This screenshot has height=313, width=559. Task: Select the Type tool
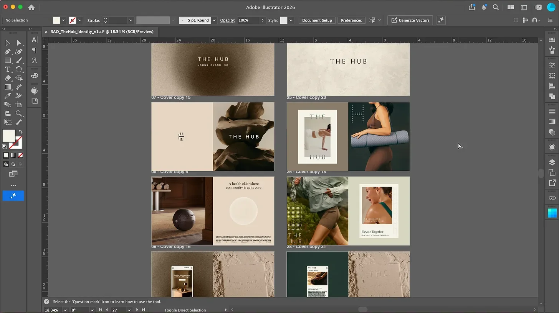(x=8, y=69)
